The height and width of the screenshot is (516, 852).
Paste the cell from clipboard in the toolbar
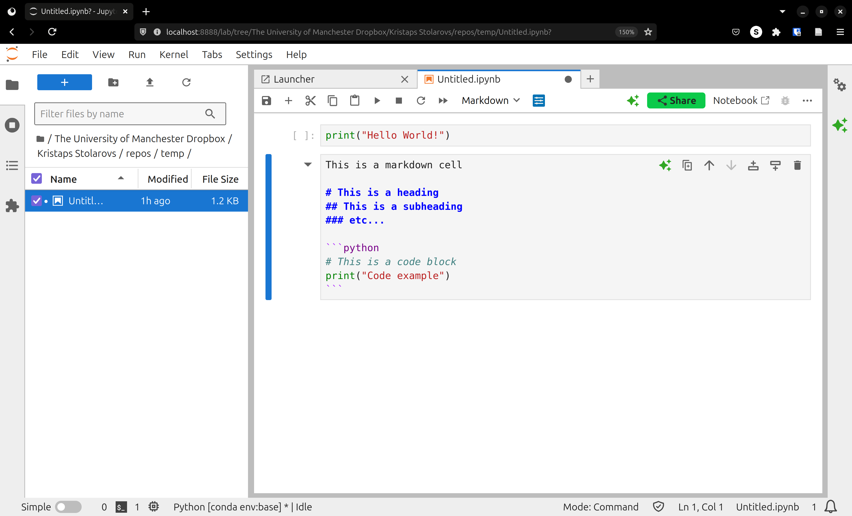coord(355,101)
